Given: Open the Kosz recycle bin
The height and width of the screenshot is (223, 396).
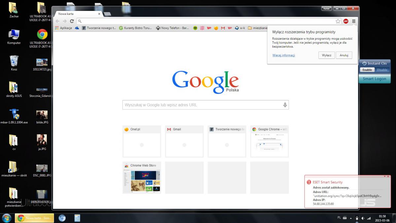Looking at the screenshot, I should tap(14, 63).
